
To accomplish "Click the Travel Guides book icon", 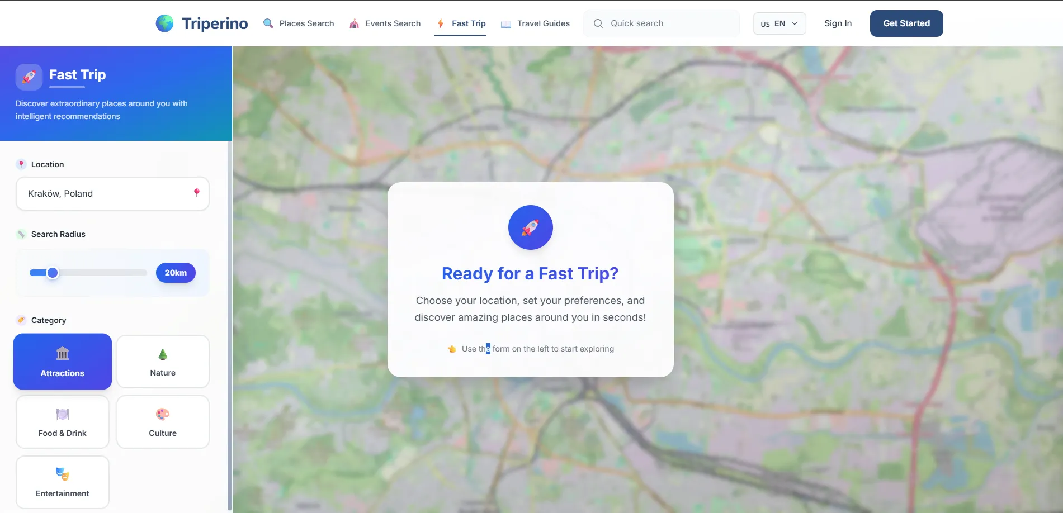I will pyautogui.click(x=506, y=24).
